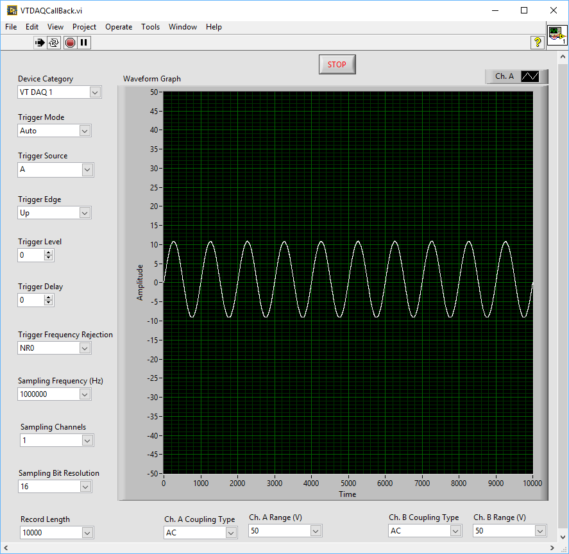569x554 pixels.
Task: Click the Run arrow toolbar icon
Action: pyautogui.click(x=40, y=43)
